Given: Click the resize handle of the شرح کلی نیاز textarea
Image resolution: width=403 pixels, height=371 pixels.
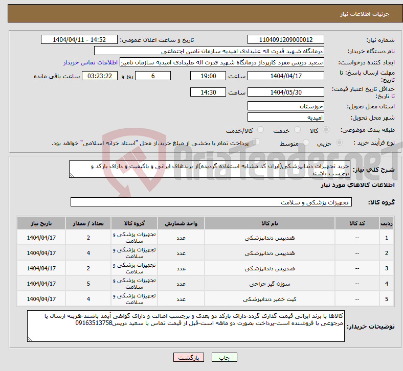Looking at the screenshot, I should click(72, 175).
